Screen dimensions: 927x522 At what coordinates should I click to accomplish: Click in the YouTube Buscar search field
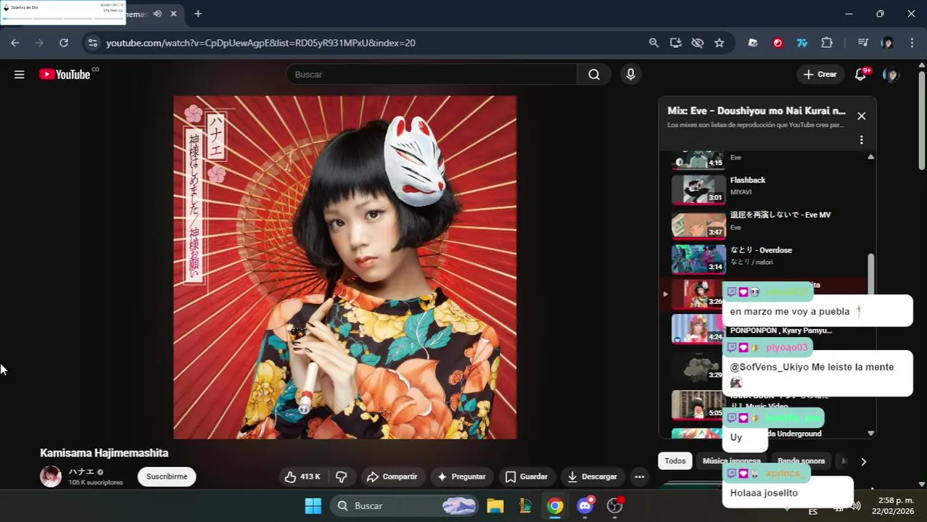click(x=432, y=74)
